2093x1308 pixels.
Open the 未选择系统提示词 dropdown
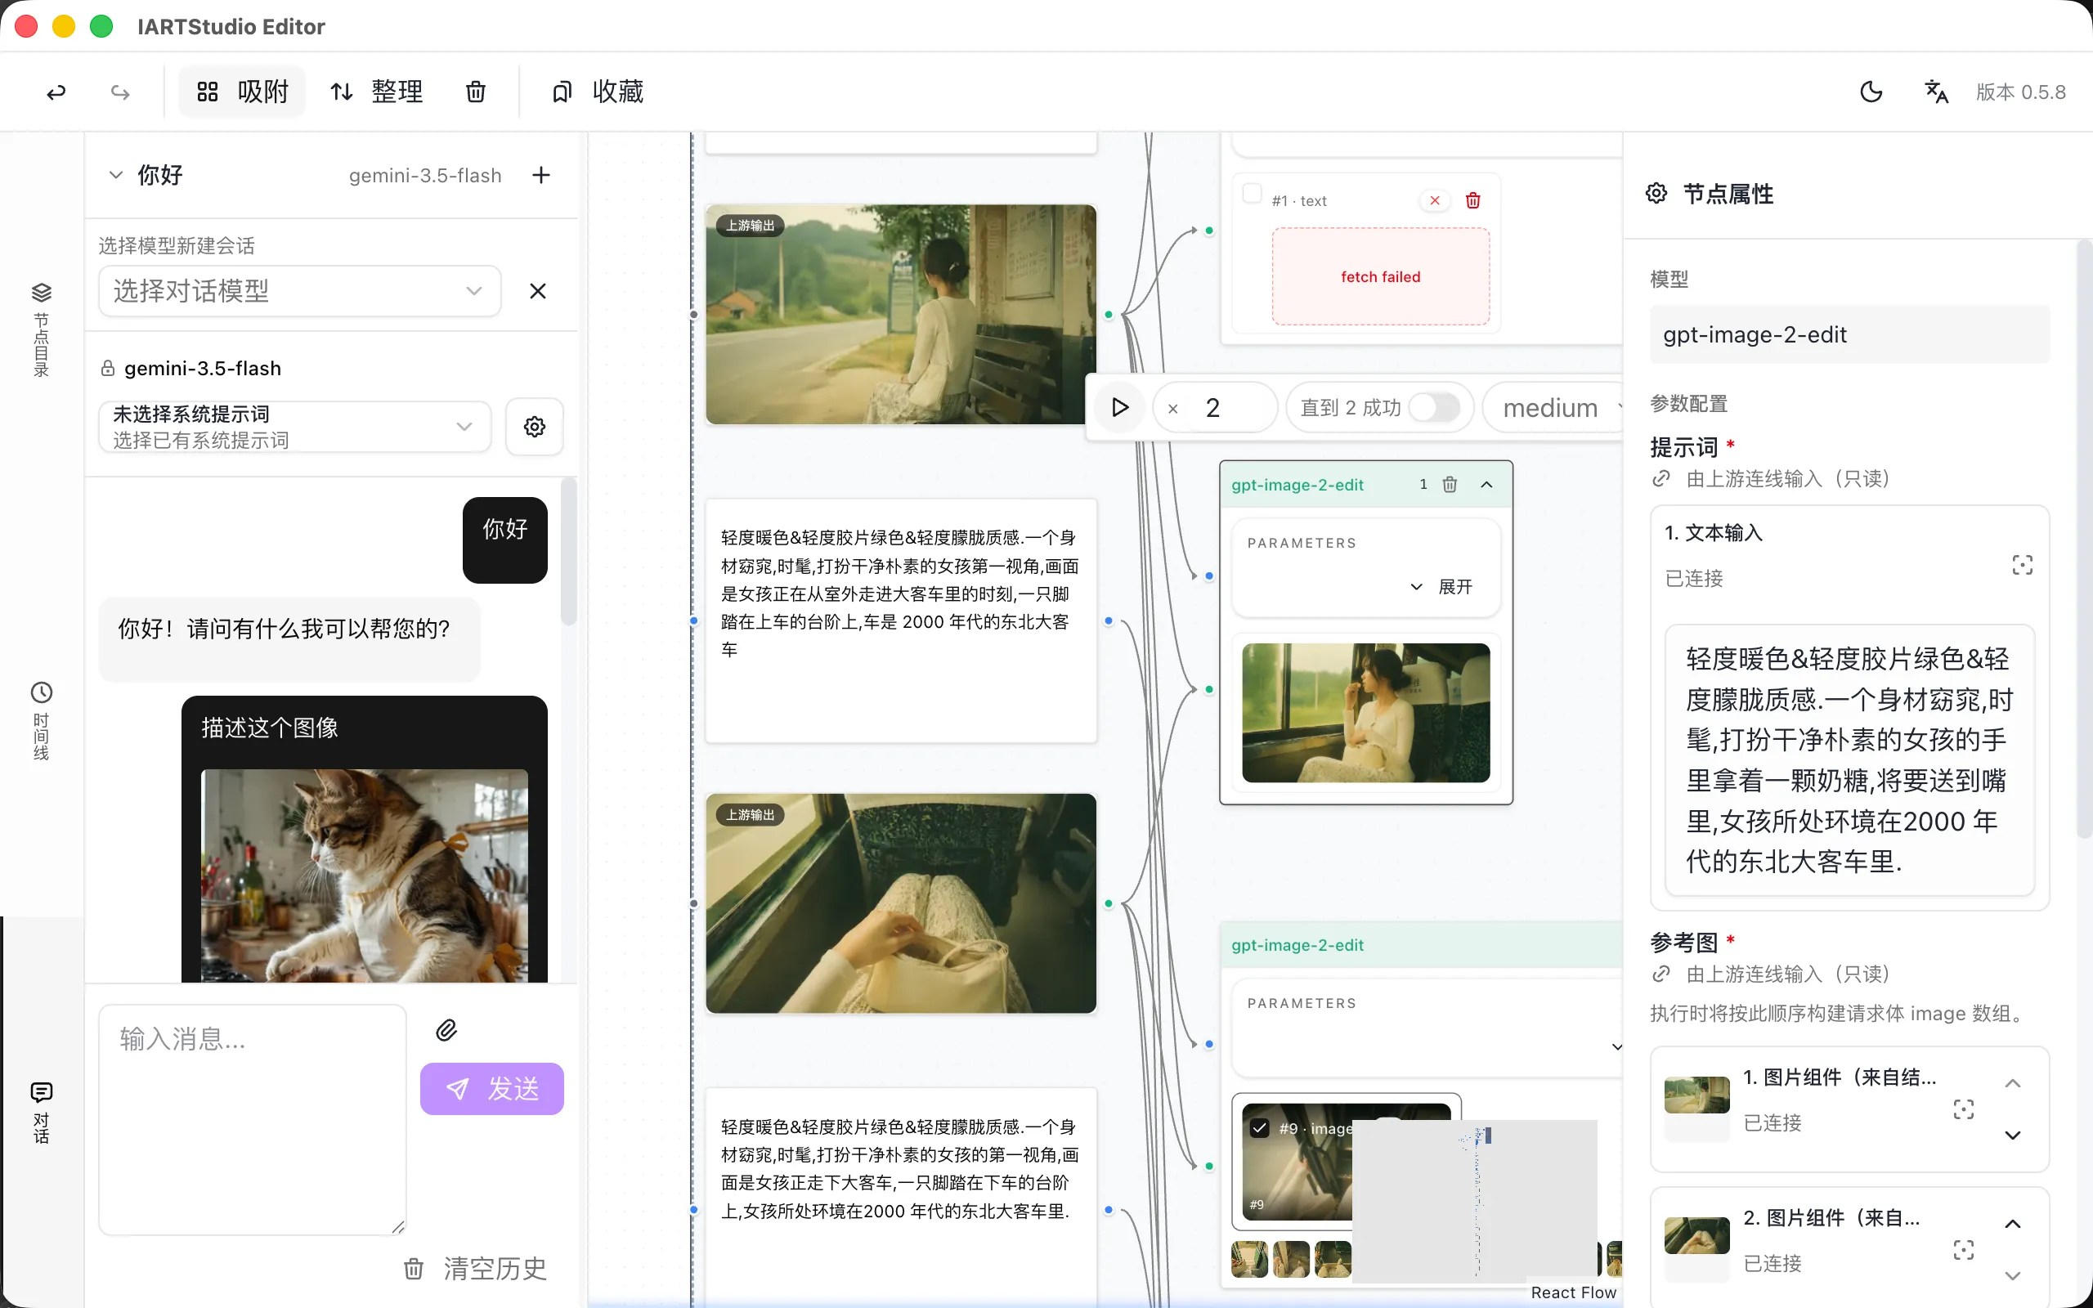tap(294, 427)
